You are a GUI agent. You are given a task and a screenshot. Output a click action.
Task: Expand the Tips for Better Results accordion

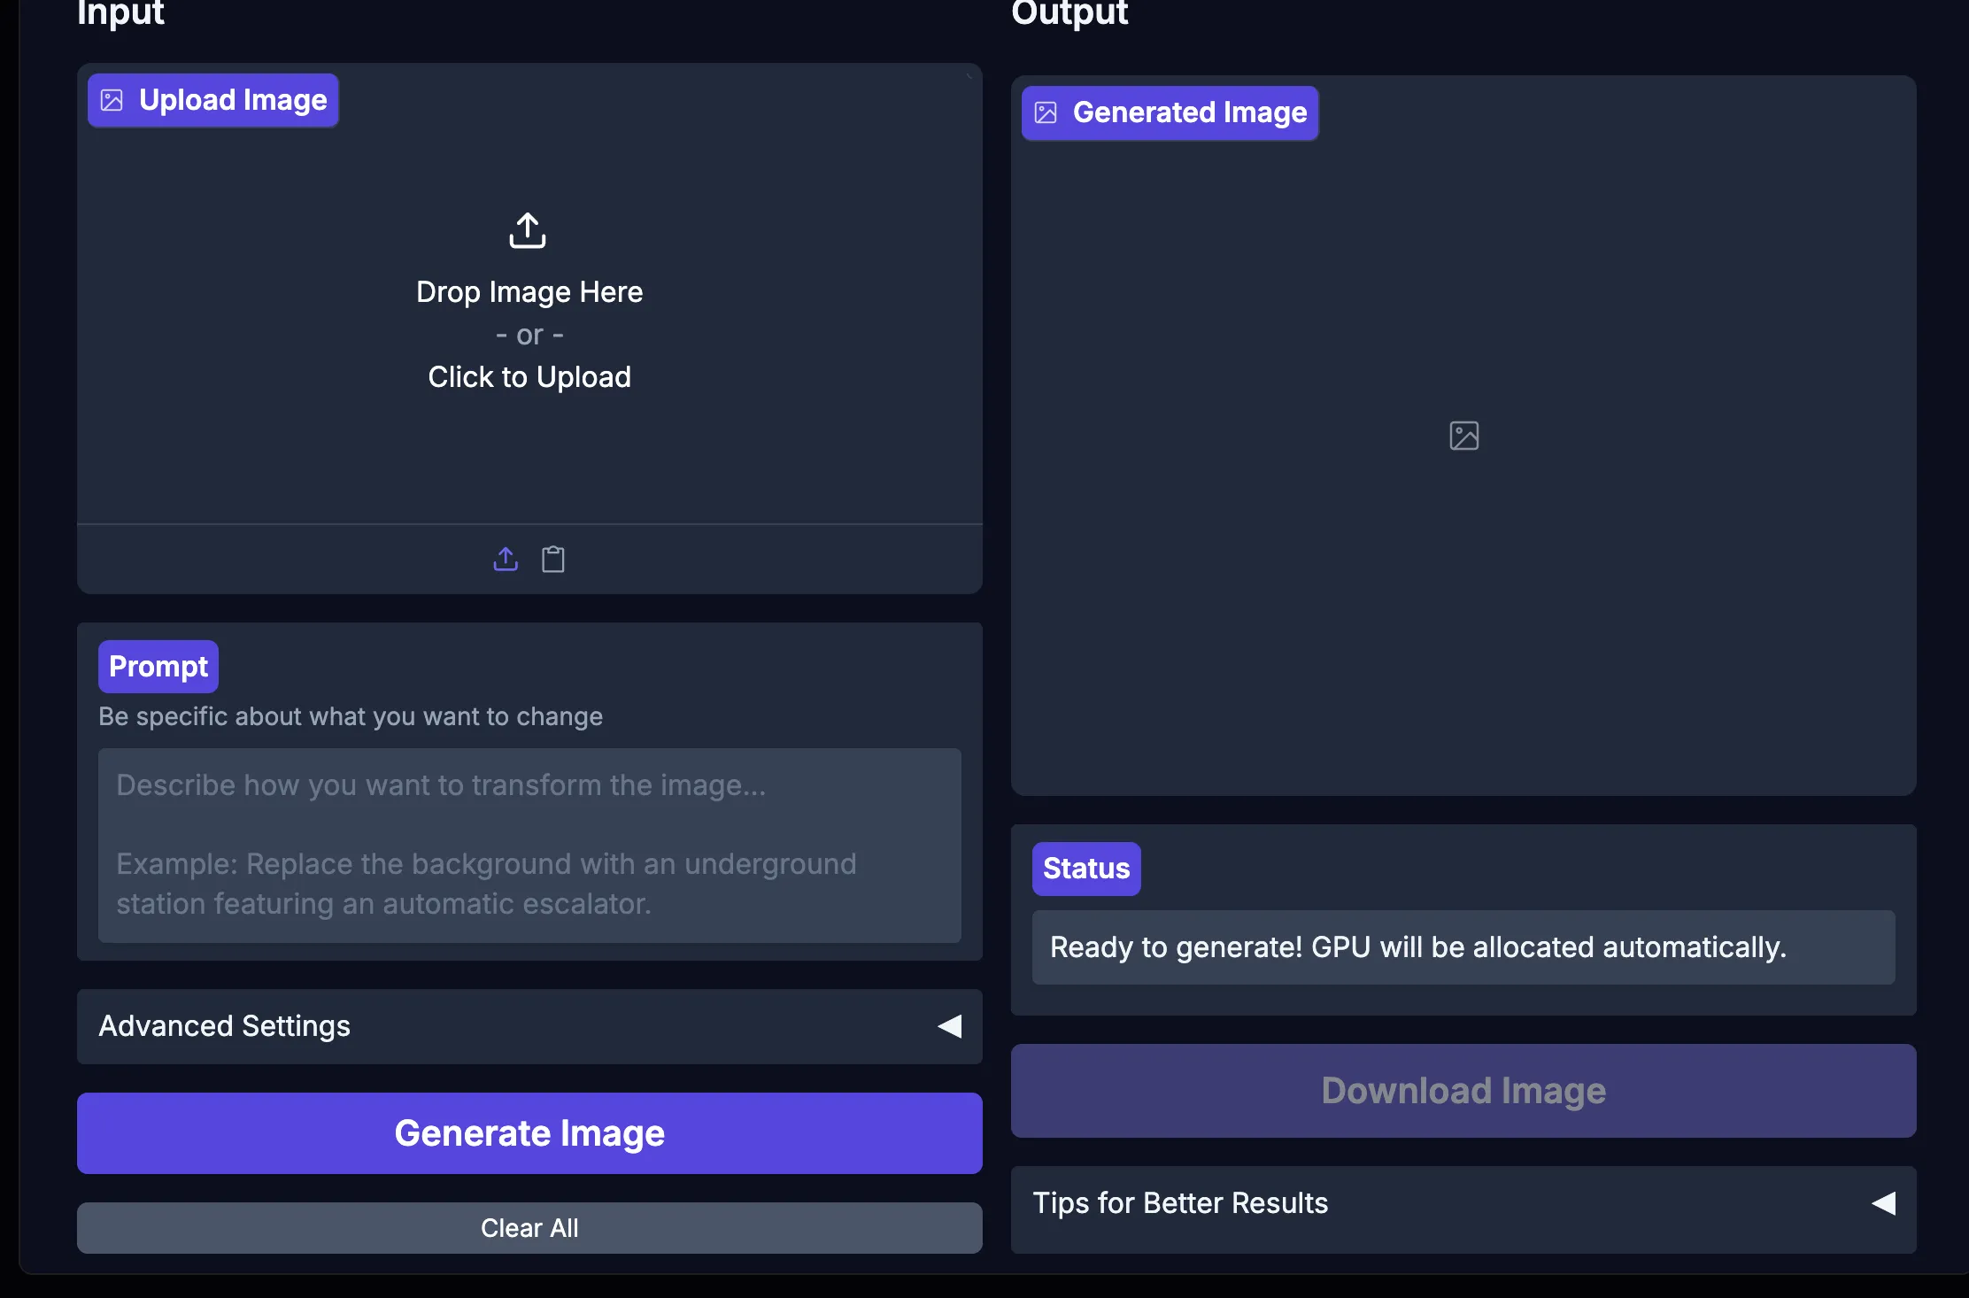click(1180, 1203)
